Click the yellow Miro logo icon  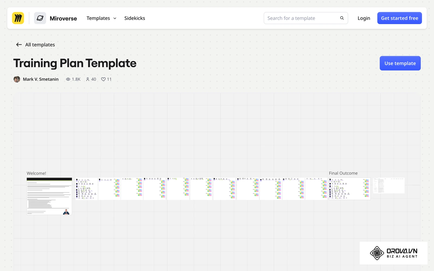[x=18, y=18]
